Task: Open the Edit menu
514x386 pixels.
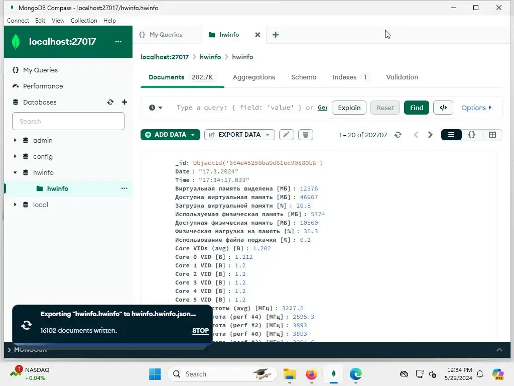Action: (40, 20)
